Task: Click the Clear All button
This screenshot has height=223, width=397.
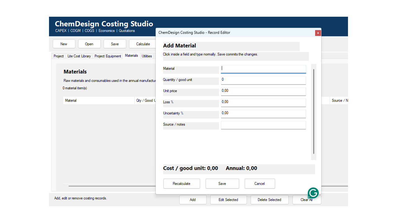Action: click(307, 200)
